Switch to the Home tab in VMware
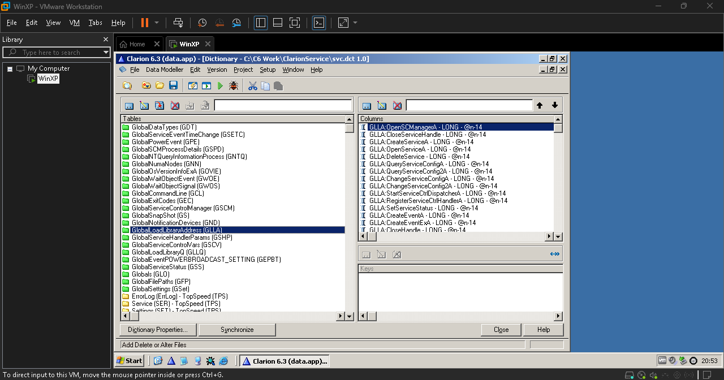The height and width of the screenshot is (380, 724). [x=137, y=44]
